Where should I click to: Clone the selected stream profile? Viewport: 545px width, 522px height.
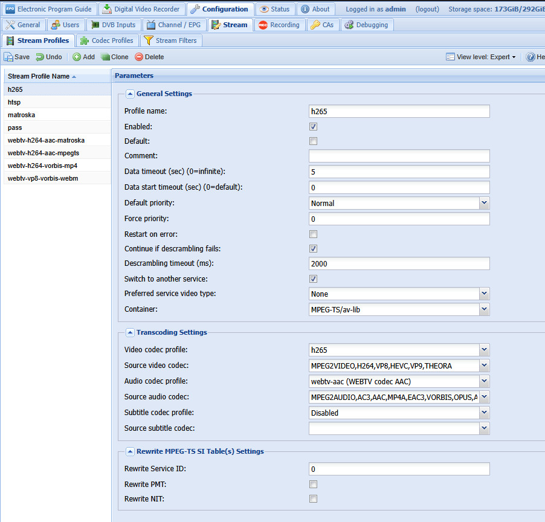[115, 57]
